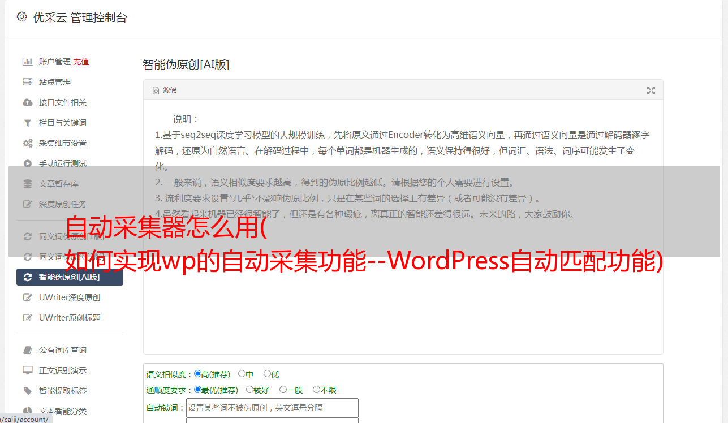Click the database icon for 文章暂存库

click(27, 184)
